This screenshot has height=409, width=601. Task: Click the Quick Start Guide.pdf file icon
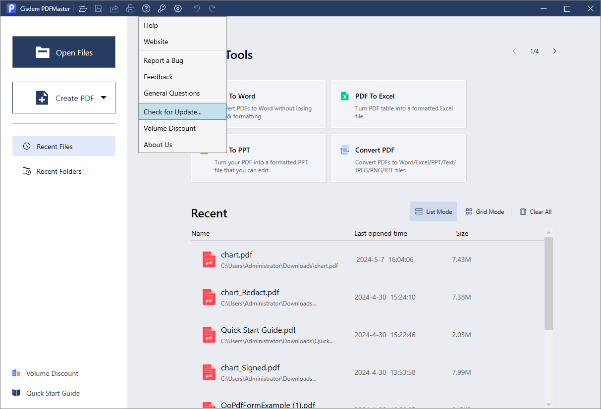click(x=209, y=334)
